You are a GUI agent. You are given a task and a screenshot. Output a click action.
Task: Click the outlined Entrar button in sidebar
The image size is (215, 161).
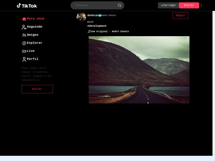37,89
